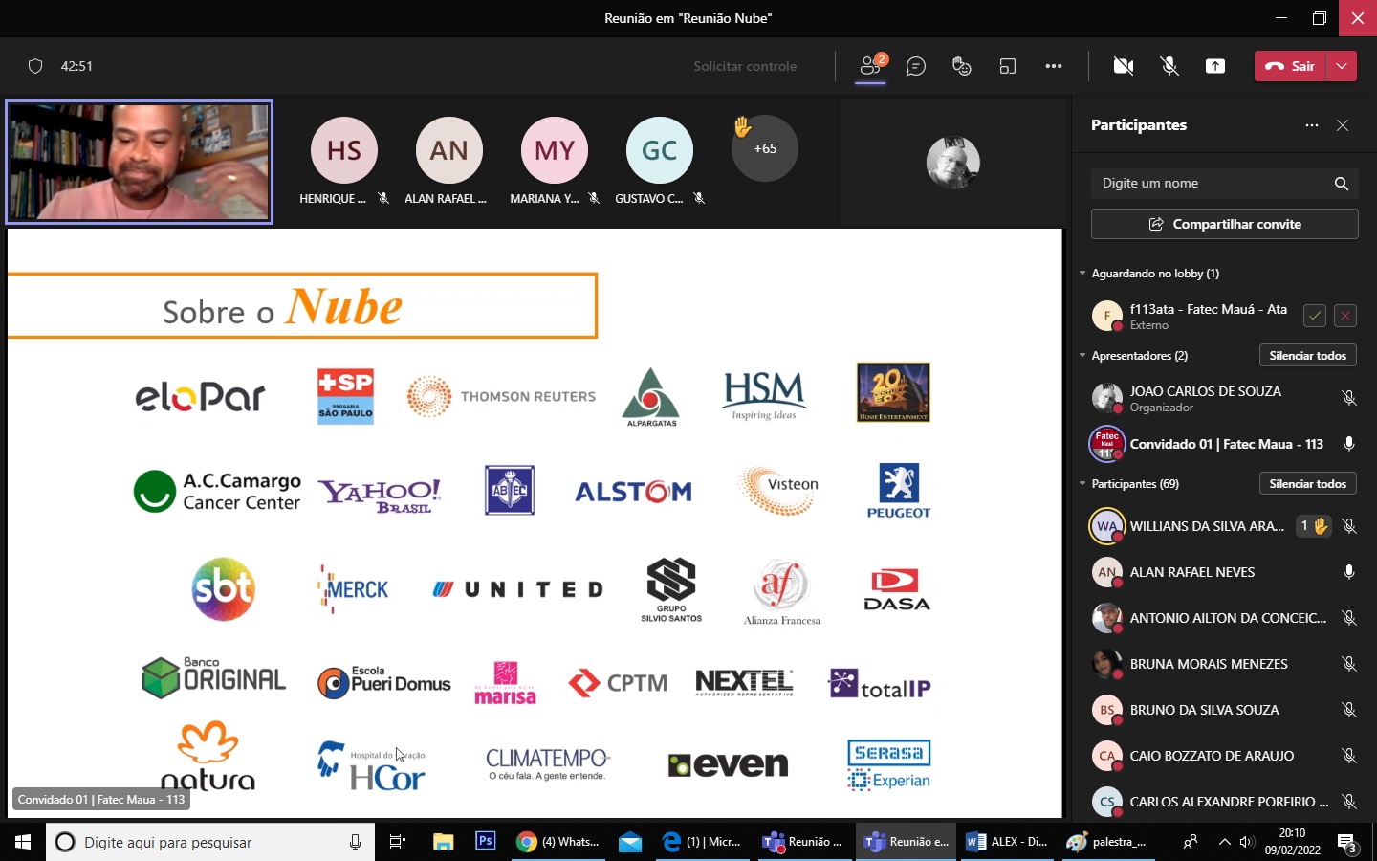
Task: Open more options in Participantes panel header
Action: (x=1312, y=125)
